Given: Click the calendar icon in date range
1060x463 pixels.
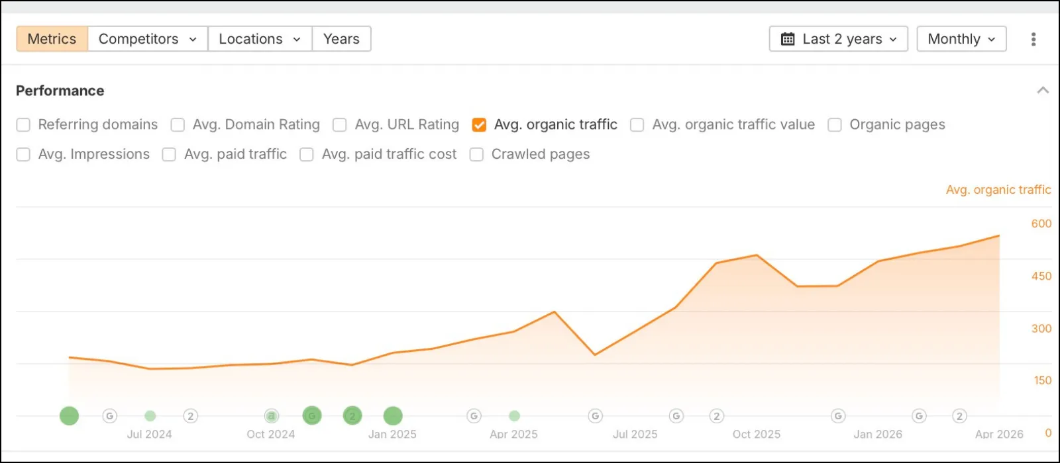Looking at the screenshot, I should coord(788,39).
